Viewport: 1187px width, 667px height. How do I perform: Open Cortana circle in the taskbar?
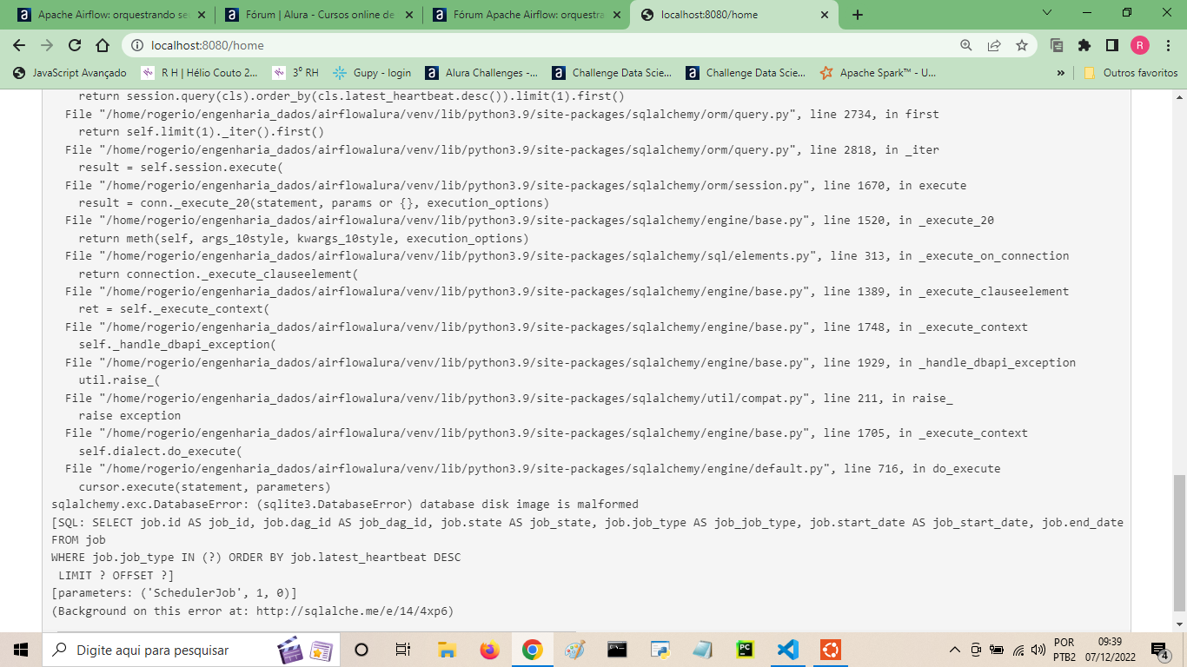361,650
